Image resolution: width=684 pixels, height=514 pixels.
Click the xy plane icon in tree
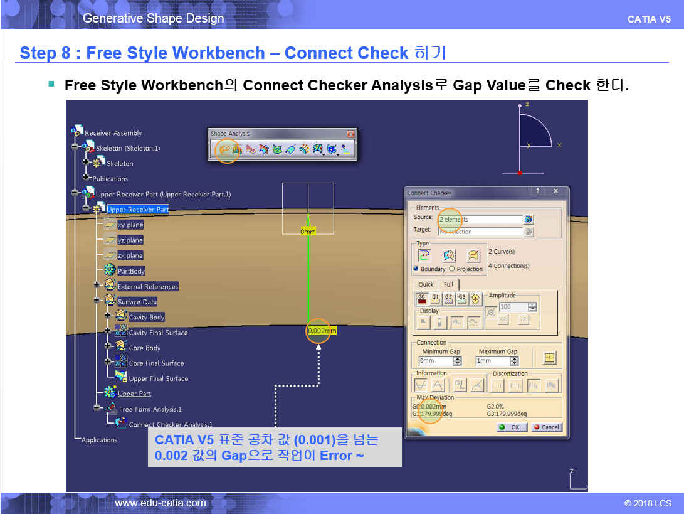pyautogui.click(x=110, y=225)
